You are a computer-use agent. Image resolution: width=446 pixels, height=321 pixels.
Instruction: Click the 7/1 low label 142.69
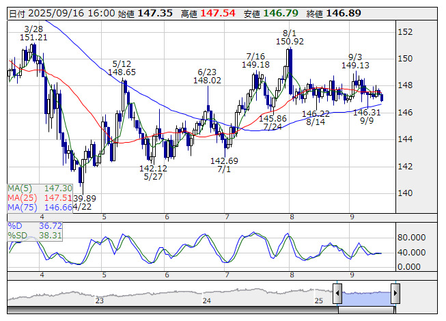tap(223, 161)
